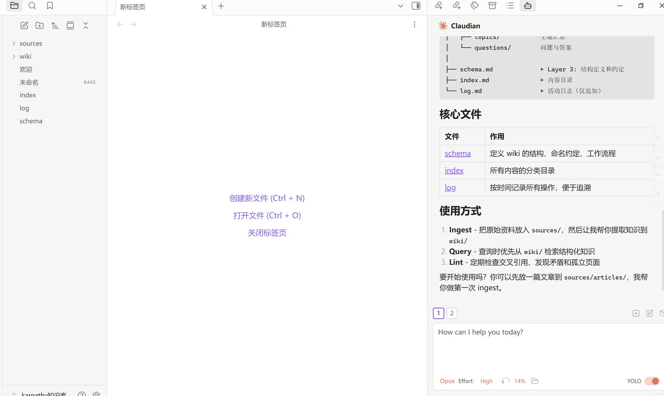Open the tab list dropdown arrow
The image size is (664, 396).
click(x=400, y=6)
